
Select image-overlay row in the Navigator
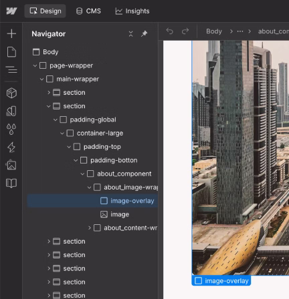pyautogui.click(x=92, y=201)
